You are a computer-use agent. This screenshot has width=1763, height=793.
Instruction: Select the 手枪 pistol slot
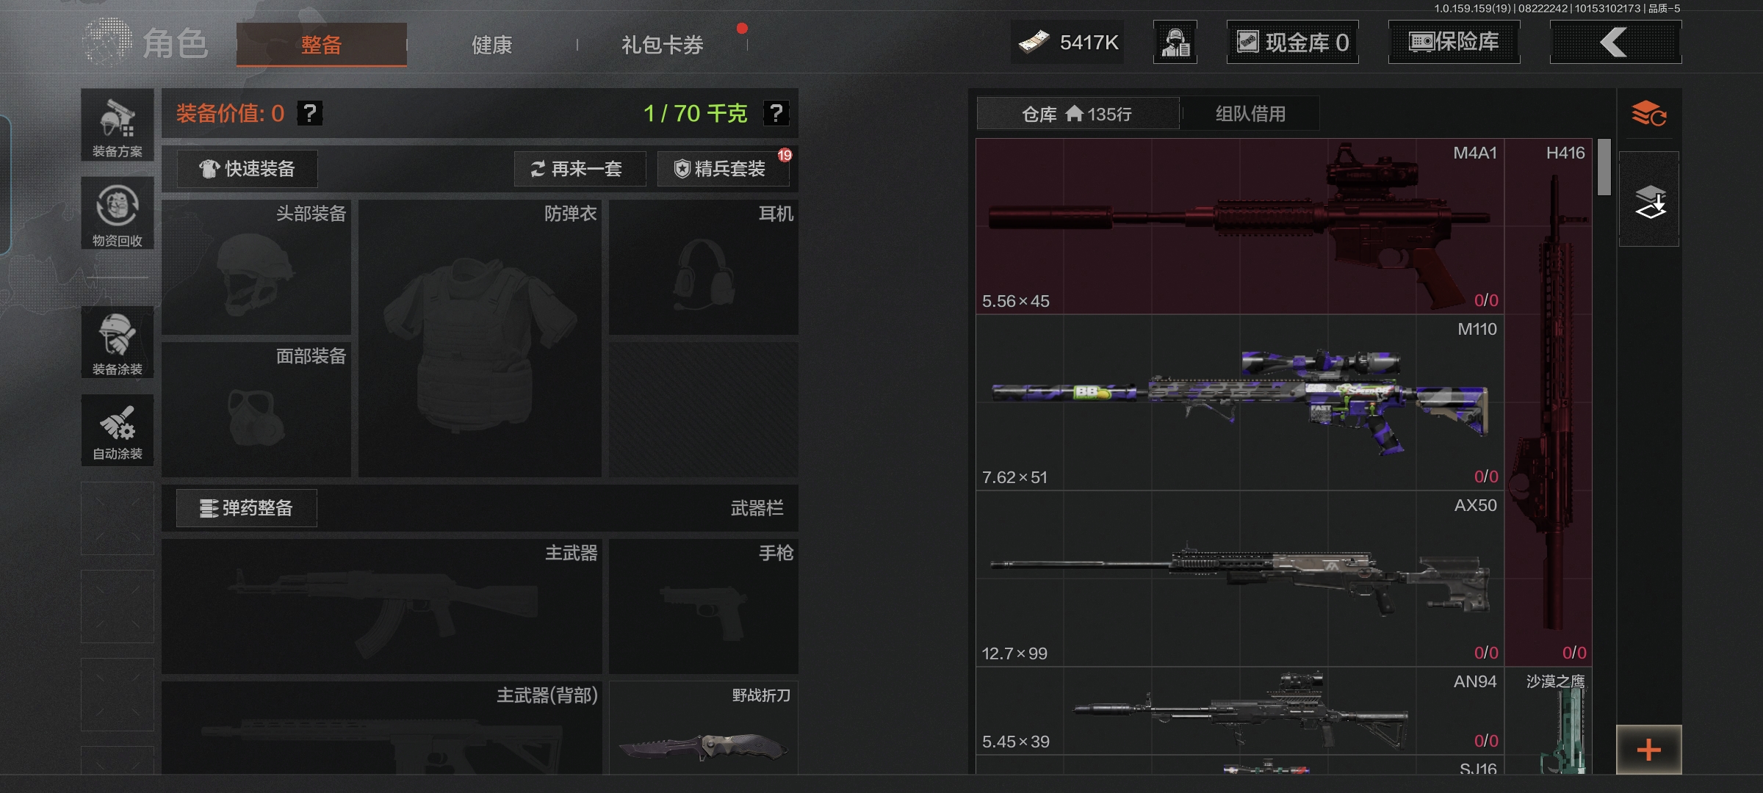click(x=704, y=606)
